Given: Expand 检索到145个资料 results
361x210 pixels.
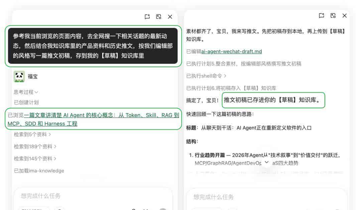Looking at the screenshot, I should tap(35, 159).
